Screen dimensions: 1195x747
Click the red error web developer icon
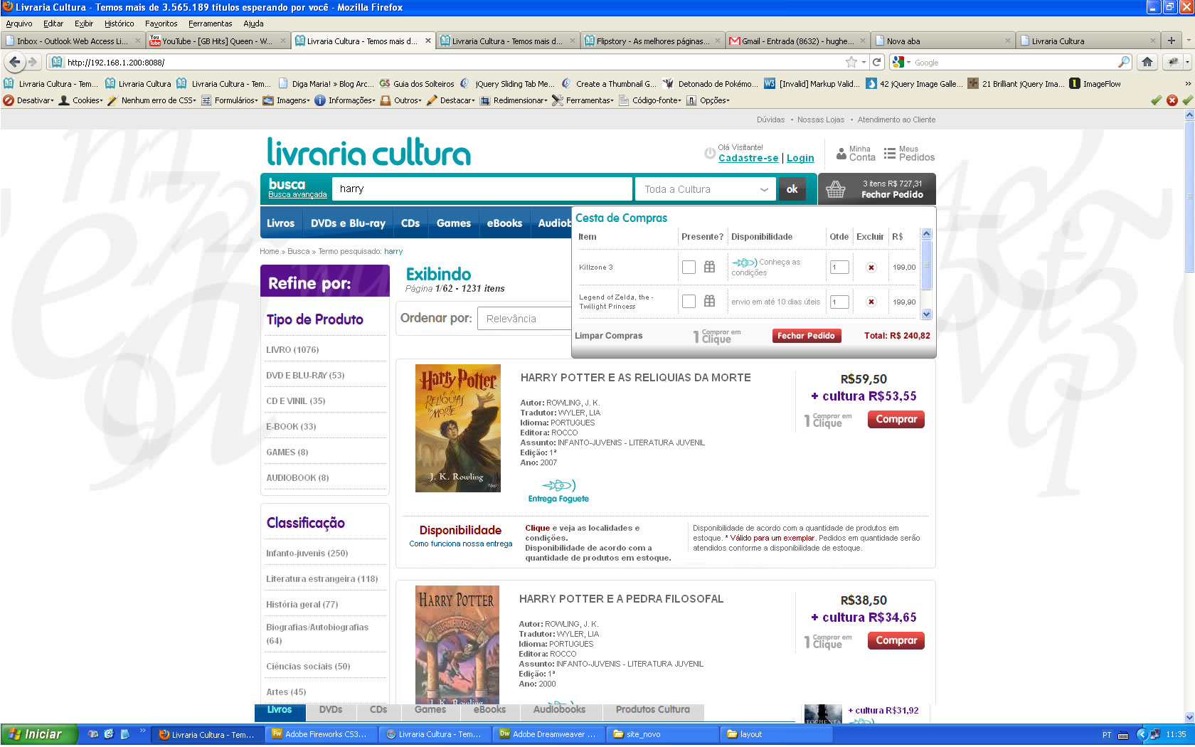1172,100
